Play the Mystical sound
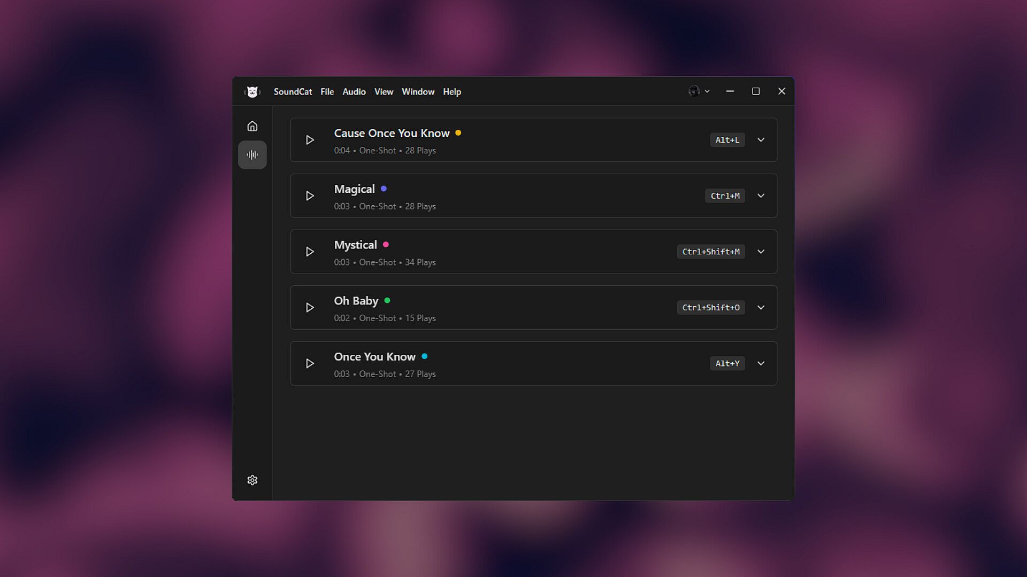 point(310,252)
